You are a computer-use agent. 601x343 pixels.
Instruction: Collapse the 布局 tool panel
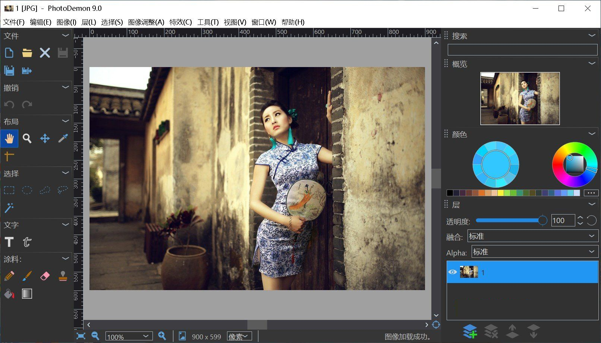click(66, 121)
